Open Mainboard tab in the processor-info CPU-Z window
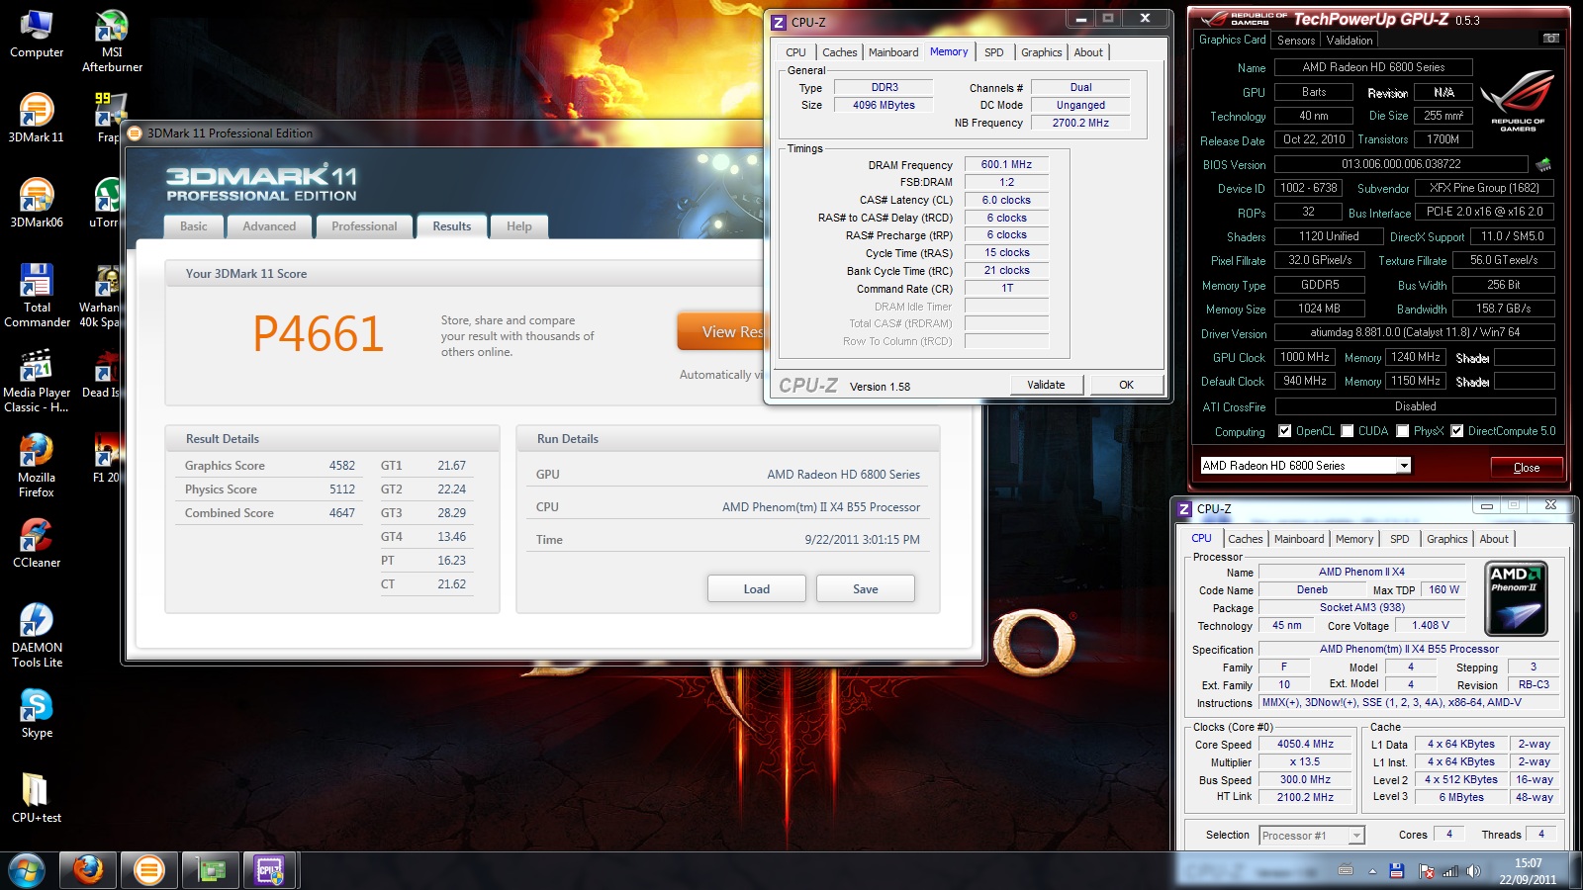Screen dimensions: 1583x890 [1299, 539]
